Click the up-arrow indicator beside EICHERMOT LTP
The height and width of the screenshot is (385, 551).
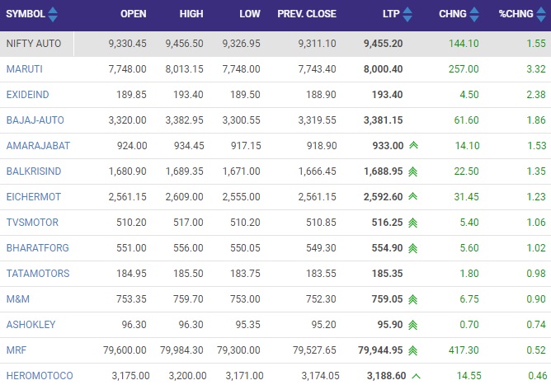413,196
